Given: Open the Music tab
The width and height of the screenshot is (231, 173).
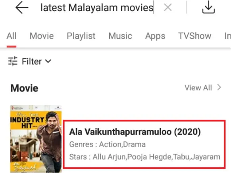Looking at the screenshot, I should tap(120, 36).
